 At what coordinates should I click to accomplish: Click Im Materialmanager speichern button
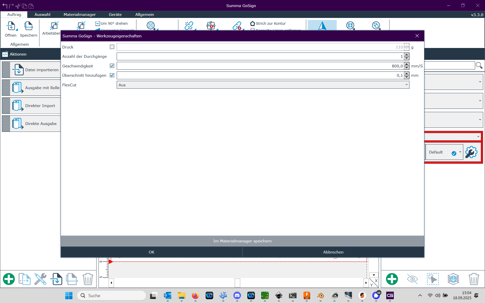pyautogui.click(x=243, y=241)
